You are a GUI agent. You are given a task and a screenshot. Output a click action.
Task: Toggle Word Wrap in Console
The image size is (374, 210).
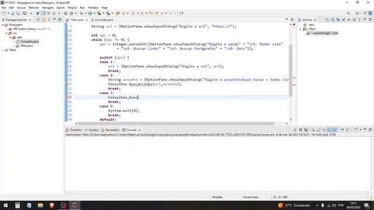click(324, 129)
